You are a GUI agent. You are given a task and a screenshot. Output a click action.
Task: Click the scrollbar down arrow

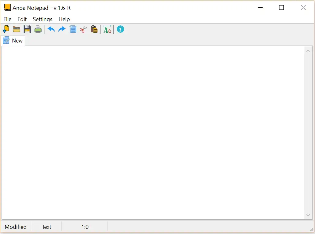click(x=308, y=215)
